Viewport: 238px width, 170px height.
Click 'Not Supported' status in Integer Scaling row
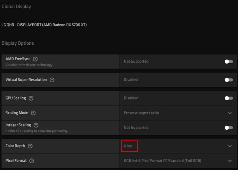[136, 127]
